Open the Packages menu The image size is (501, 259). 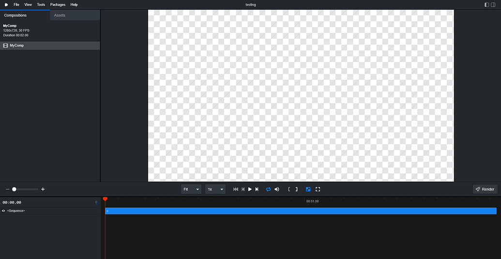(x=58, y=5)
